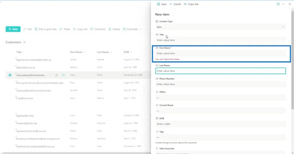This screenshot has width=294, height=154.
Task: Click the Sales Associate person icon
Action: [157, 148]
